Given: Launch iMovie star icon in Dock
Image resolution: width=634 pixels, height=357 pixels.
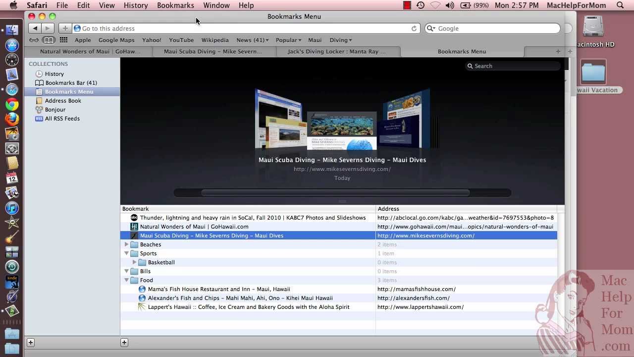Looking at the screenshot, I should [x=12, y=223].
